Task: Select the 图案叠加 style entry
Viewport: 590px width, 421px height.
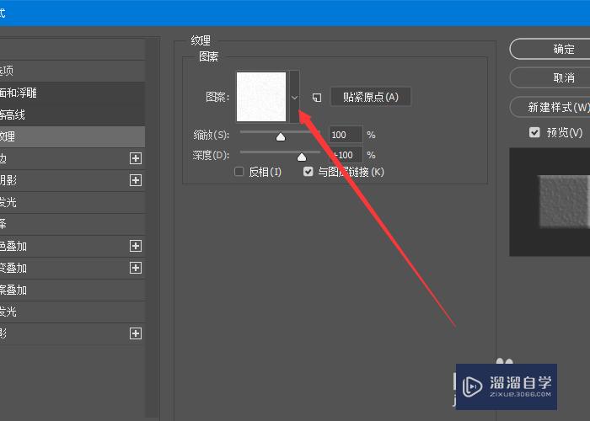Action: (72, 290)
